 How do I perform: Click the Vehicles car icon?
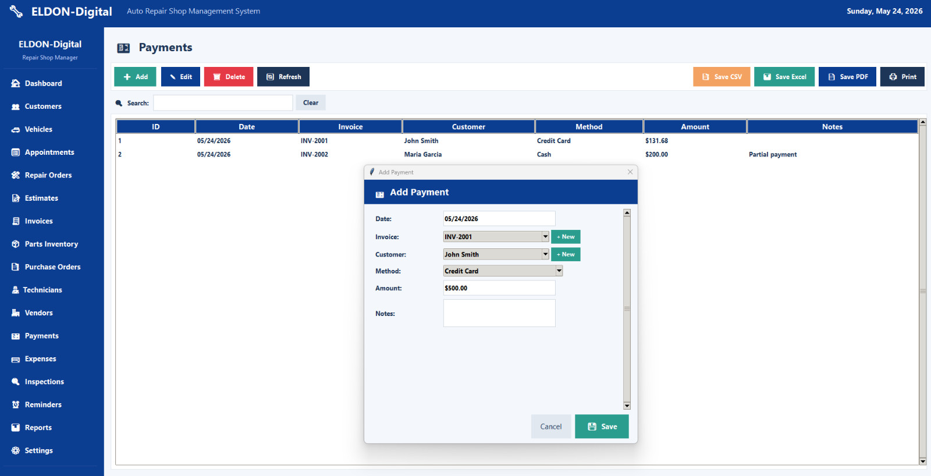pos(16,129)
